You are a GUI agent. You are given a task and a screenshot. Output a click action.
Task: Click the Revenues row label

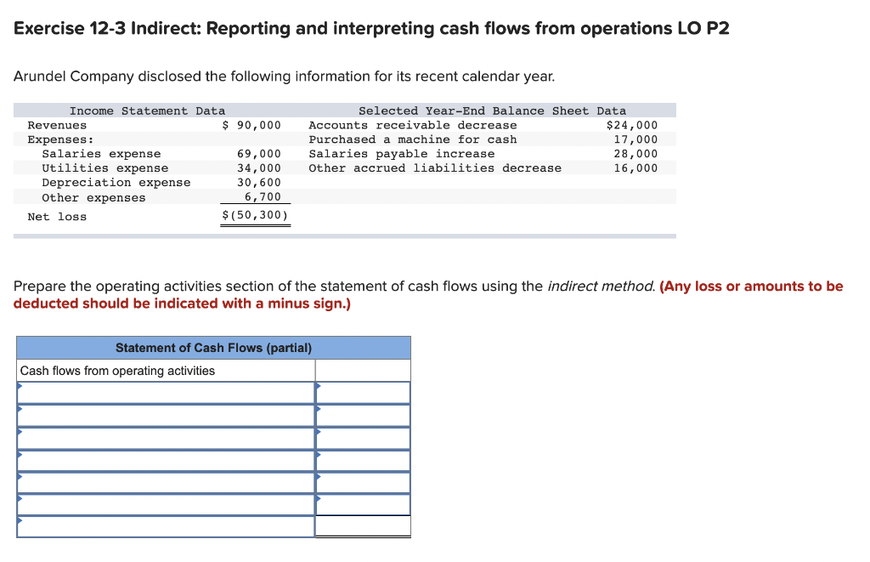[x=57, y=125]
